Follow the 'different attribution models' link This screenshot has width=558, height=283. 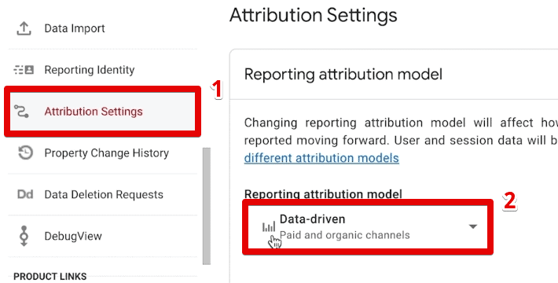click(321, 158)
